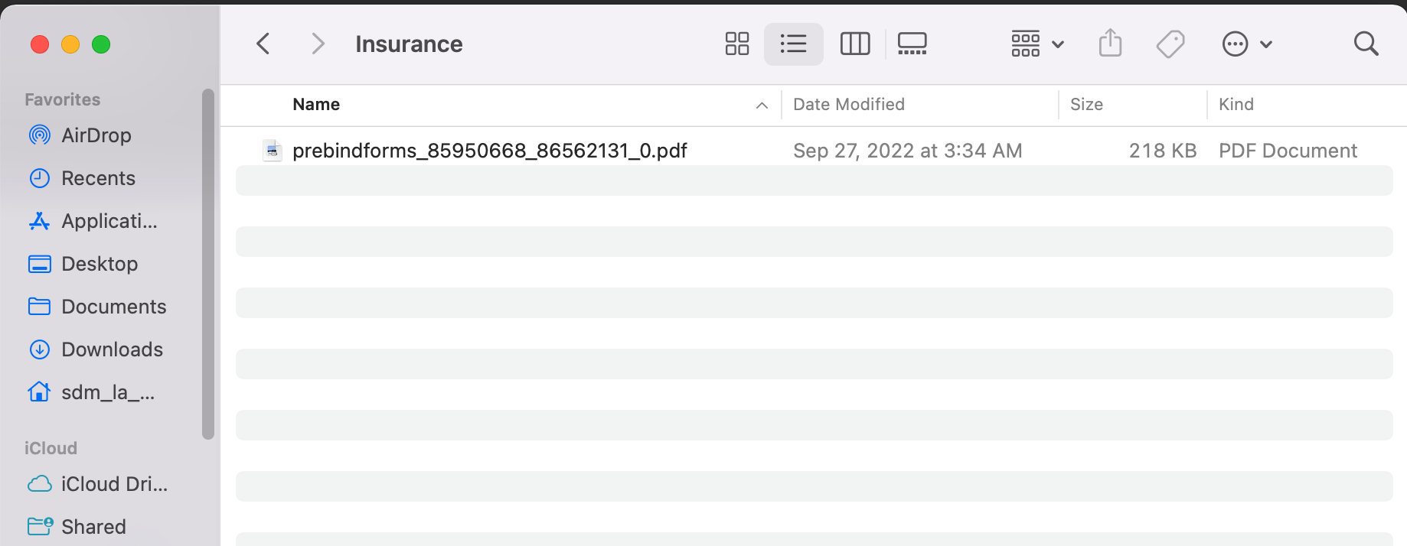The width and height of the screenshot is (1407, 546).
Task: Click the Edit Tags icon
Action: (1170, 44)
